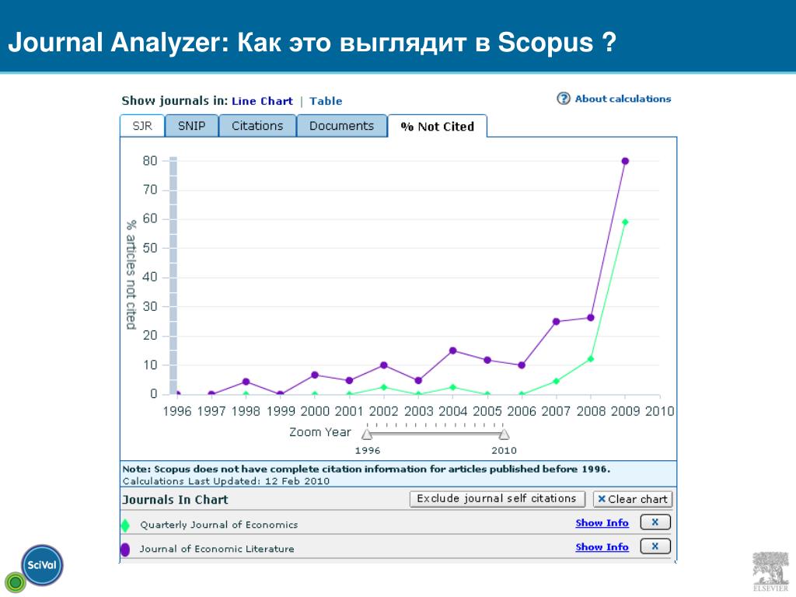Click the green 2009 data point near 59
The height and width of the screenshot is (597, 796).
[625, 222]
